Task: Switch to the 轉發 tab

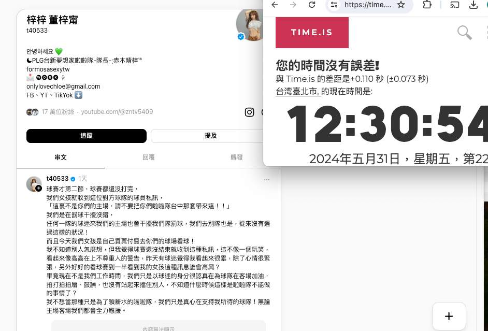Action: pos(236,157)
